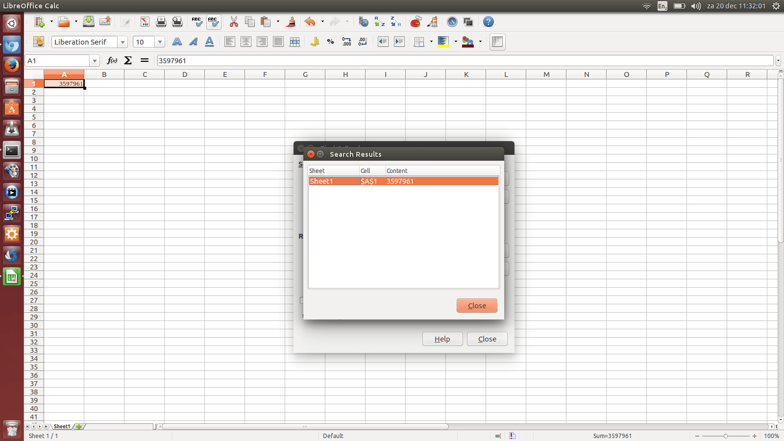This screenshot has height=441, width=784.
Task: Open Firefox from the Ubuntu launcher
Action: click(12, 65)
